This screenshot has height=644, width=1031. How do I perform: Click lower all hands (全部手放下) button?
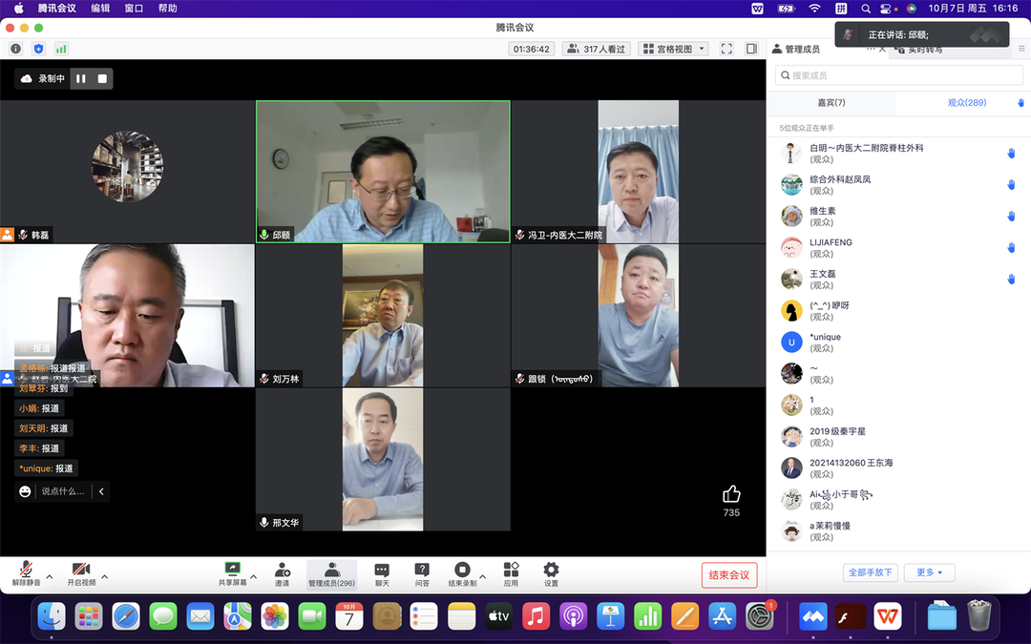(x=871, y=572)
